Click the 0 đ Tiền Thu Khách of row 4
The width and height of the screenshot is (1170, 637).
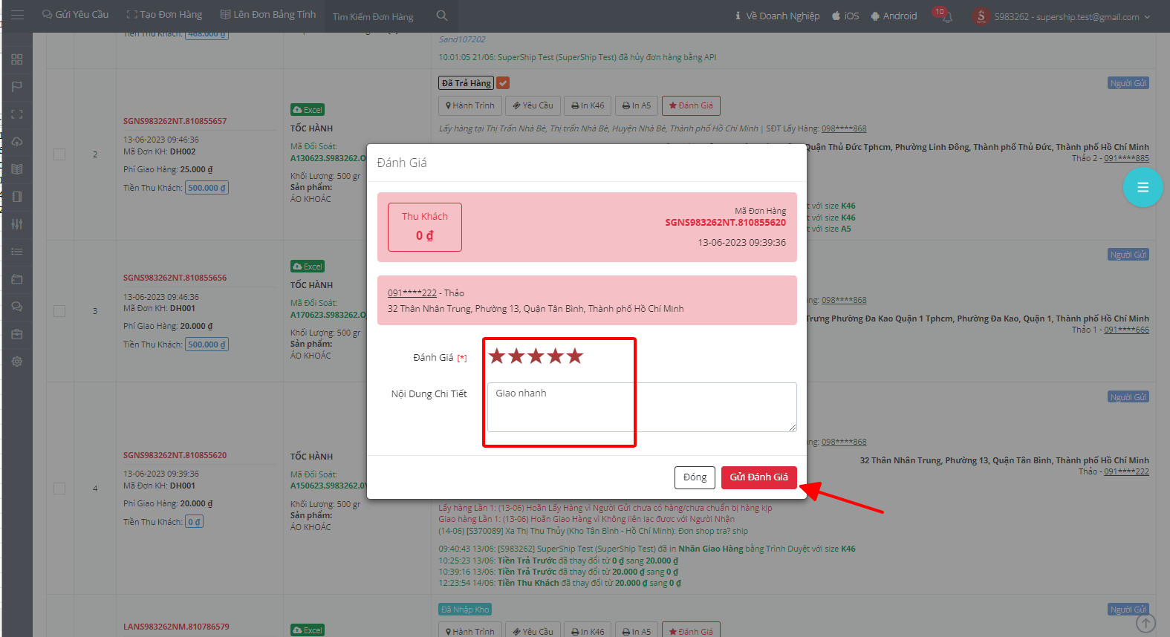pos(194,522)
